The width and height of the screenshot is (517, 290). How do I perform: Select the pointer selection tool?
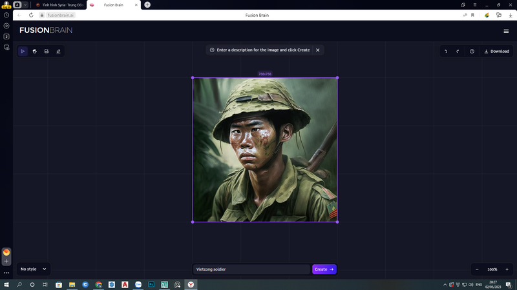[23, 52]
